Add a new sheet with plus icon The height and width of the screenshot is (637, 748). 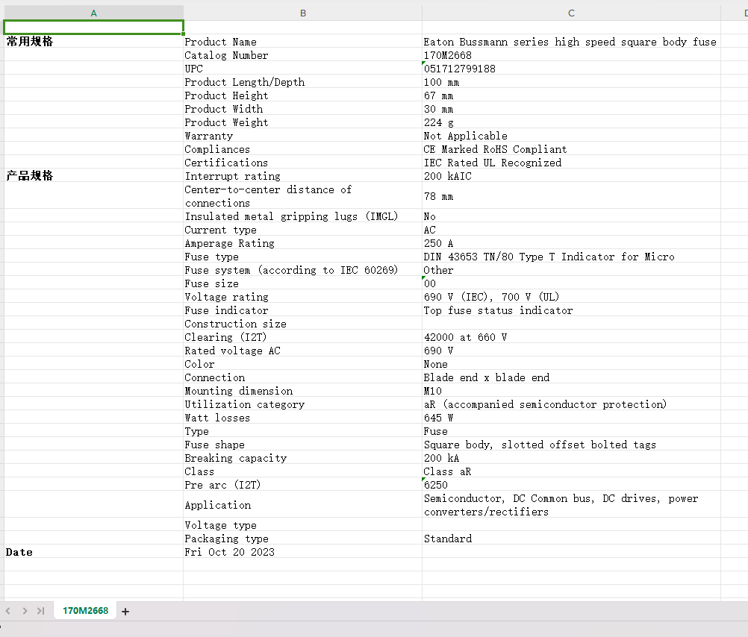[125, 611]
